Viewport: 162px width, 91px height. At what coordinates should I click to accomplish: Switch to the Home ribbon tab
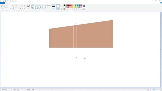7,3
